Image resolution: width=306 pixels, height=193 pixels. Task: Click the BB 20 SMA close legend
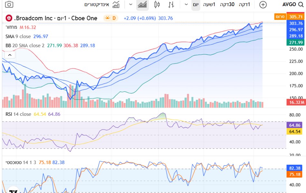coord(25,45)
